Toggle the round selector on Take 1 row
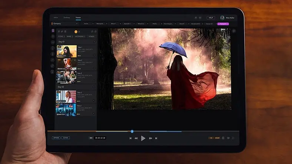Screen dimensions: 292x164 [x=94, y=55]
